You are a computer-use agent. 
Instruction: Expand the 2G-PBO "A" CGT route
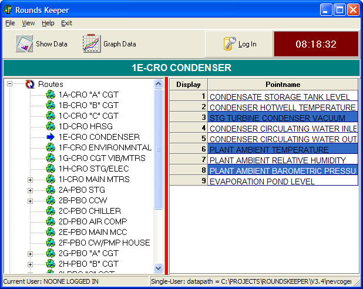tap(30, 253)
